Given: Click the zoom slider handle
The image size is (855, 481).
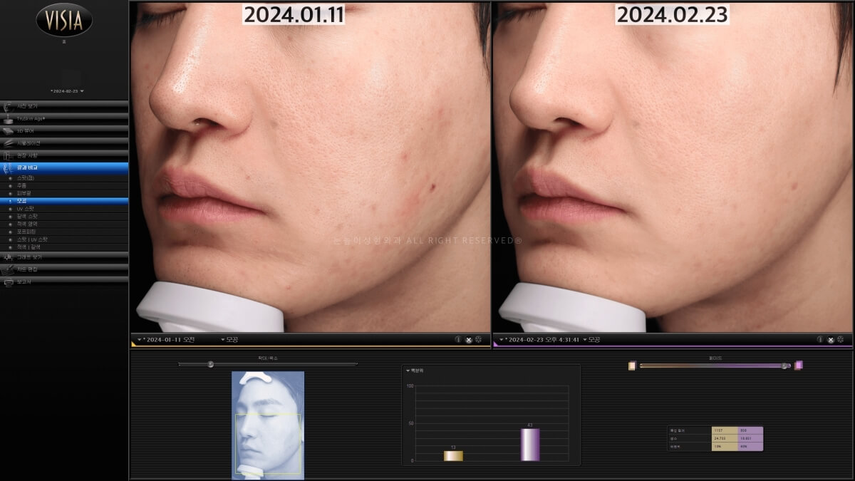Looking at the screenshot, I should pyautogui.click(x=211, y=364).
